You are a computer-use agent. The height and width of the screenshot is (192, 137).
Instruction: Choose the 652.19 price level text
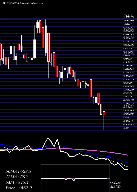(x=129, y=55)
